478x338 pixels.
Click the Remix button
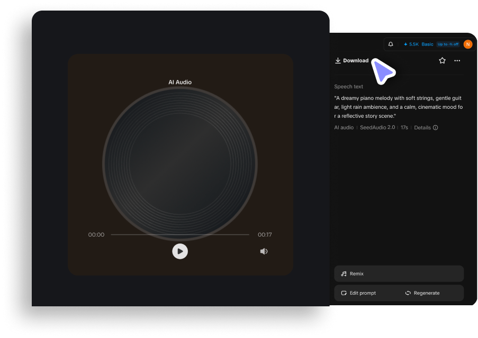click(x=399, y=274)
